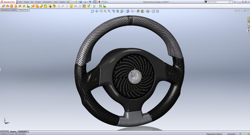
Task: Click Edit Appearance color ball icon
Action: tap(138, 11)
